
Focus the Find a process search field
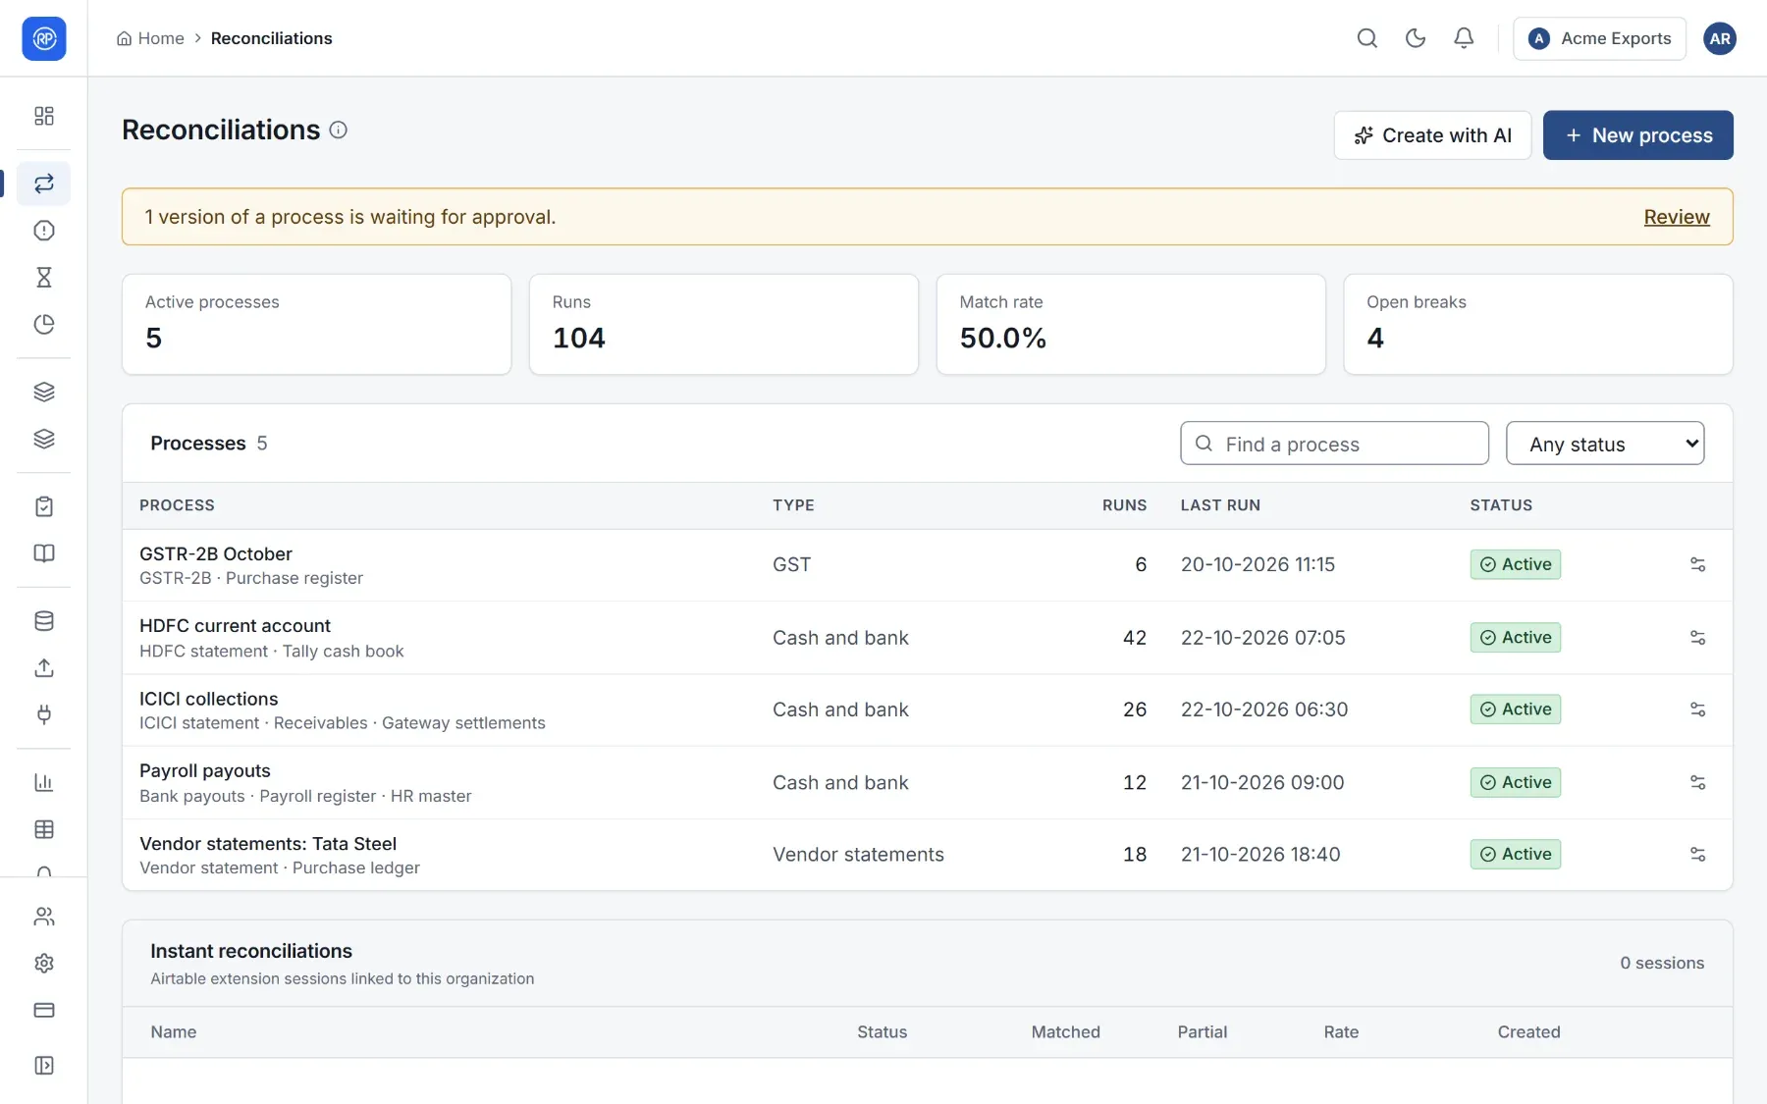point(1334,444)
